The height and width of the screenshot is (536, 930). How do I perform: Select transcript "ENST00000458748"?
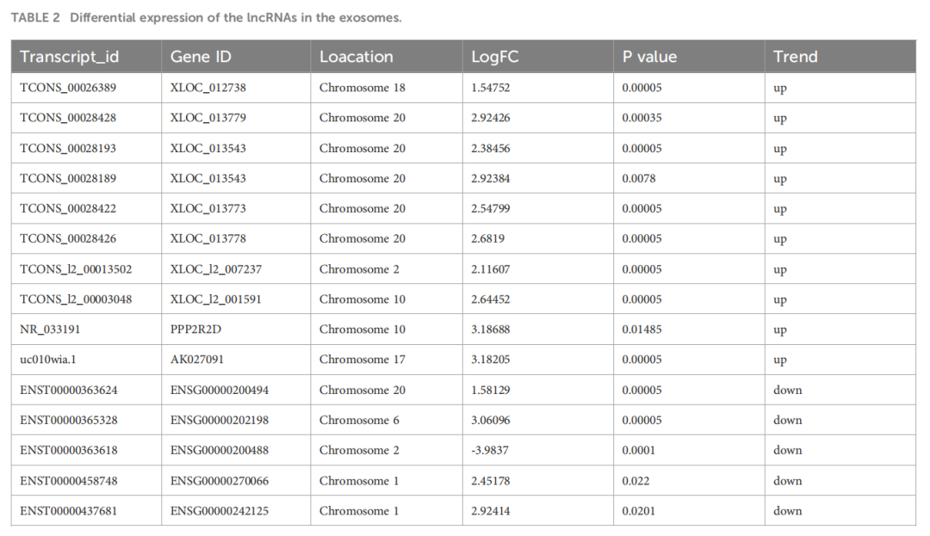click(x=69, y=481)
